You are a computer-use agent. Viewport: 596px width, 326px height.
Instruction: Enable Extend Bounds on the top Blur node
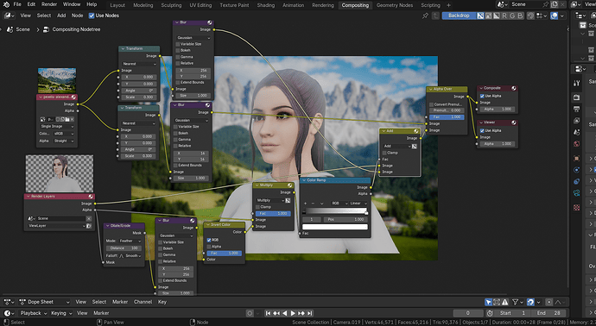click(x=178, y=82)
